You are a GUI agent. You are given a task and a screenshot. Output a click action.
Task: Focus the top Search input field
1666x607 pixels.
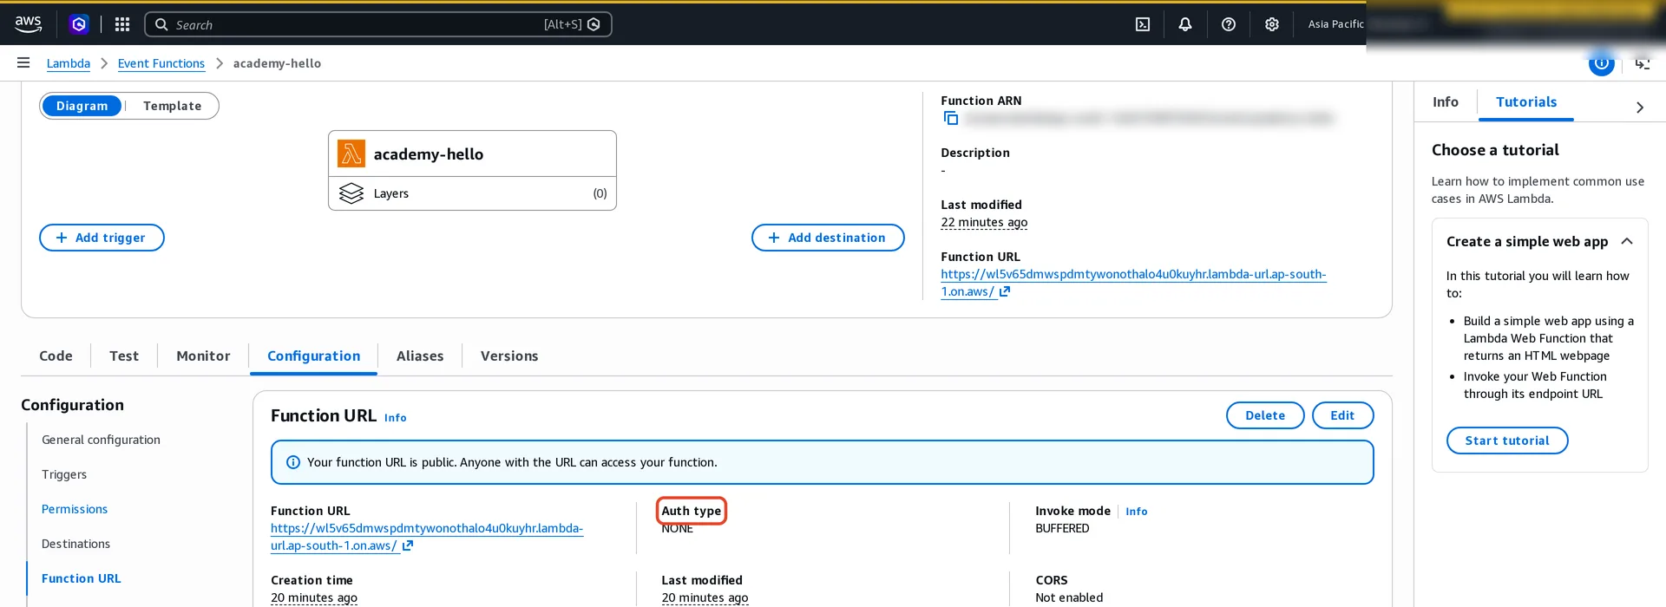377,24
